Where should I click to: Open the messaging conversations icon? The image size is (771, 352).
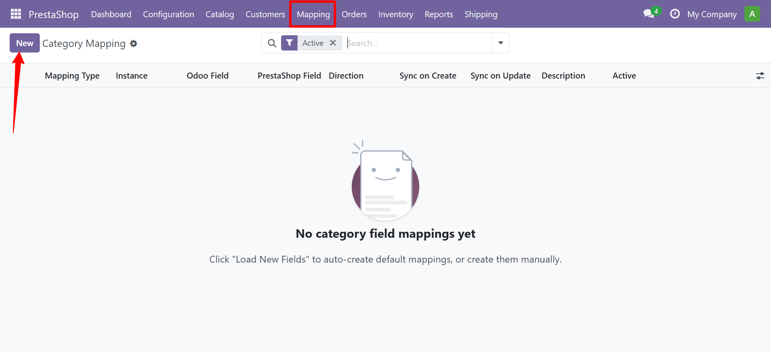pos(648,14)
